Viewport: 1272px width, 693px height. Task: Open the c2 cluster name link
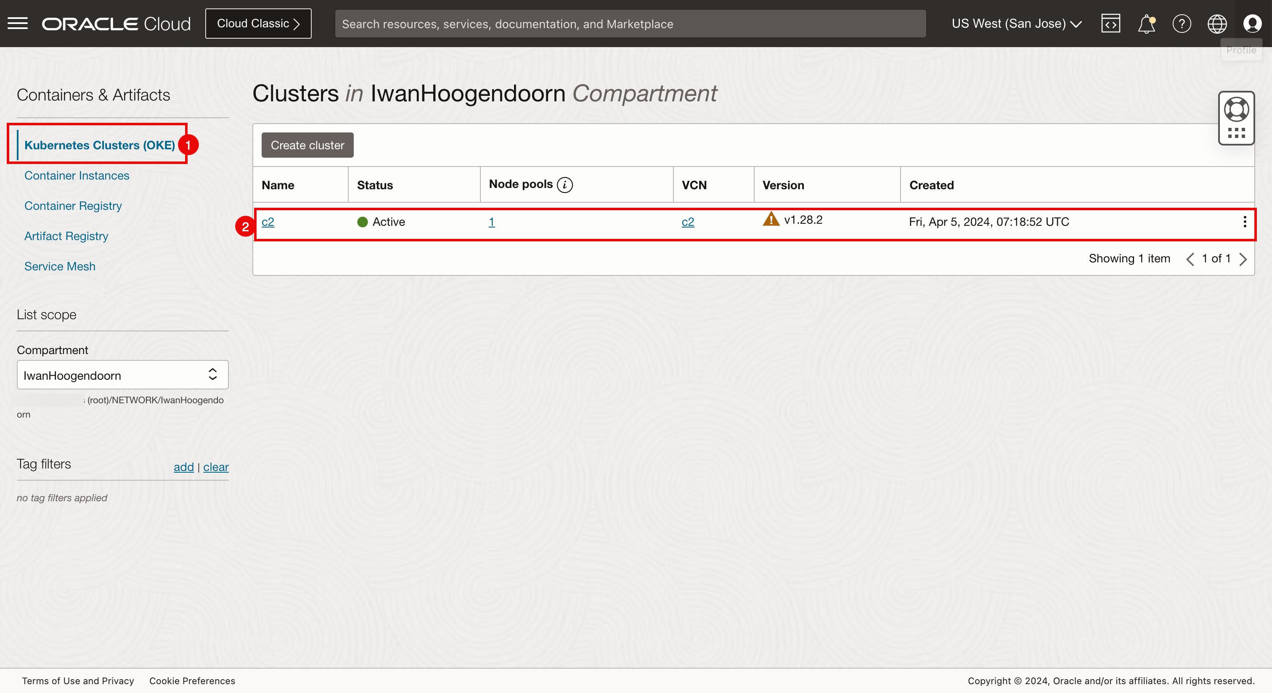268,222
